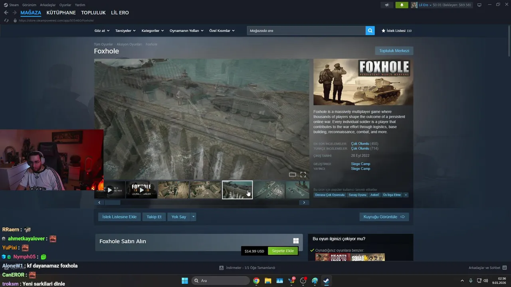Select the highlighted bridge screenshot thumbnail
Screen dimensions: 511x287
pos(237,190)
